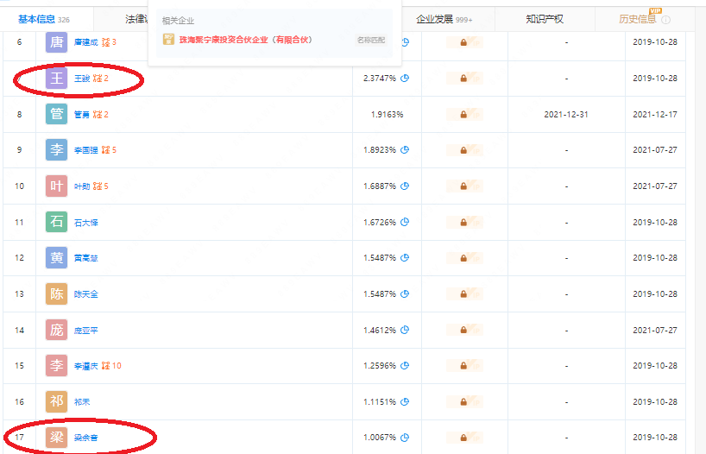Click the pie chart icon beside 1.0067%
The image size is (706, 454).
pyautogui.click(x=405, y=438)
